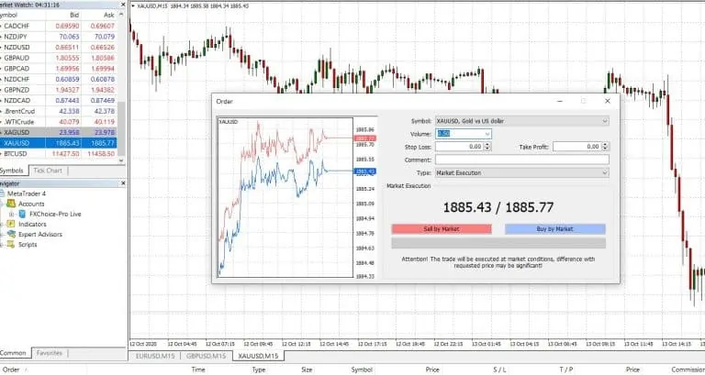Select the GBPNZD row in Market Watch
705x375 pixels.
click(x=59, y=90)
